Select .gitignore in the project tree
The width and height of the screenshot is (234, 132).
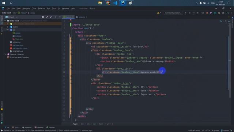(x=15, y=42)
